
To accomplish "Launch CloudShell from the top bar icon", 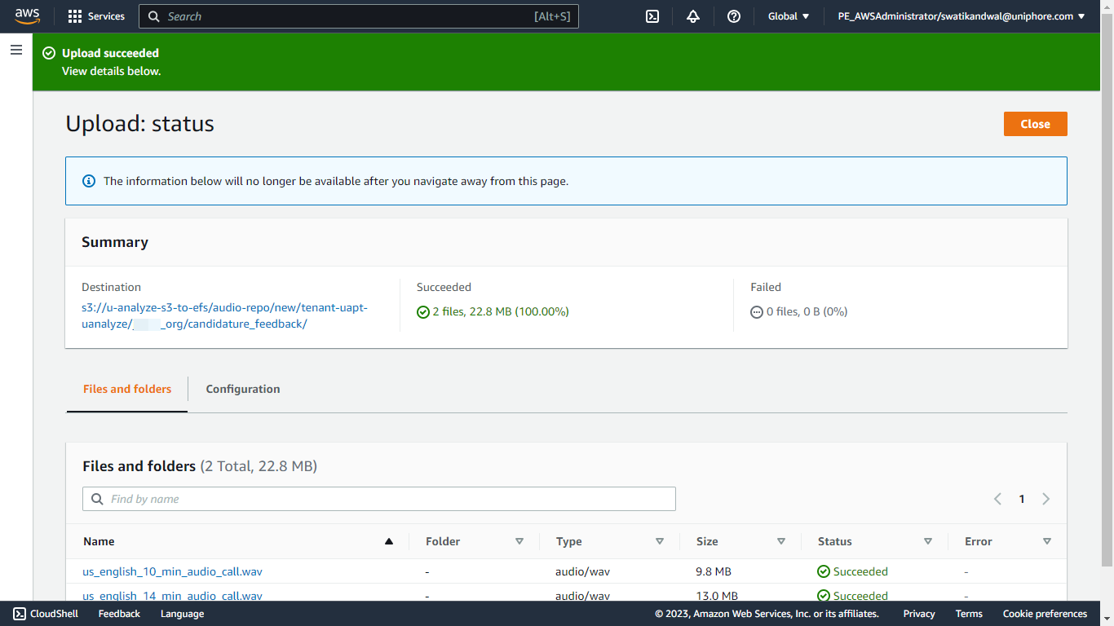I will tap(652, 16).
